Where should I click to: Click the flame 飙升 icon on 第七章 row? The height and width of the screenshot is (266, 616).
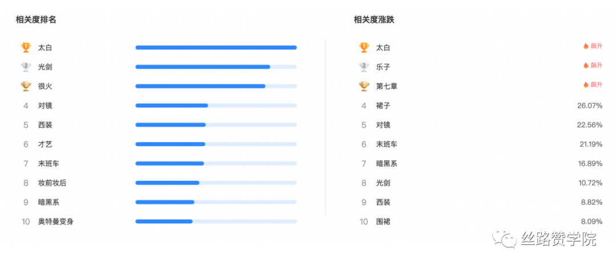coord(586,84)
